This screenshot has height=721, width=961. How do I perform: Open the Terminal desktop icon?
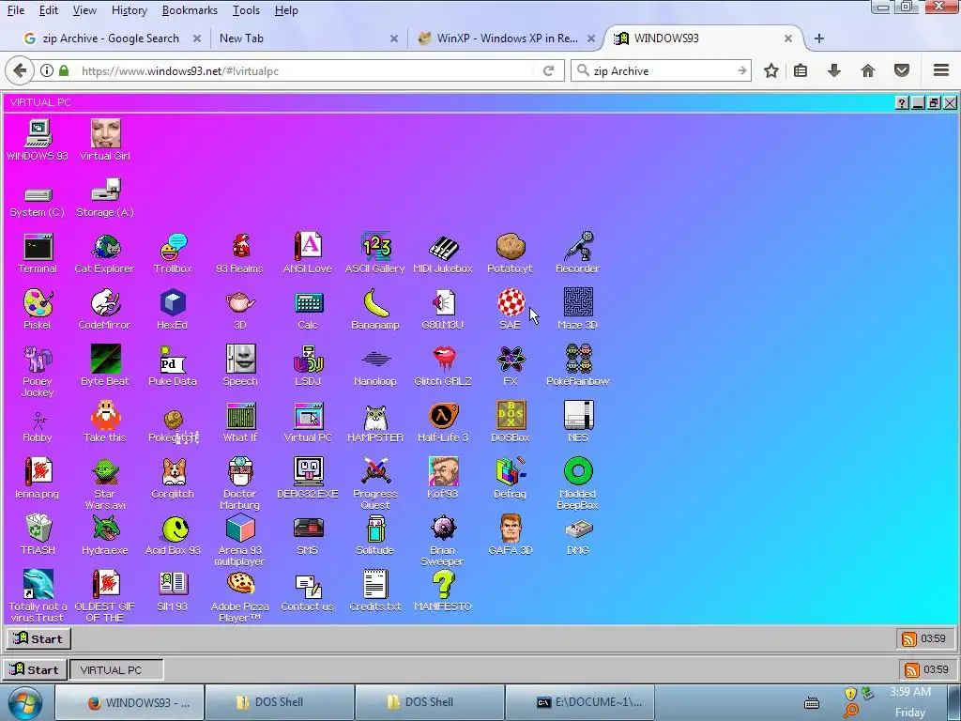point(38,253)
